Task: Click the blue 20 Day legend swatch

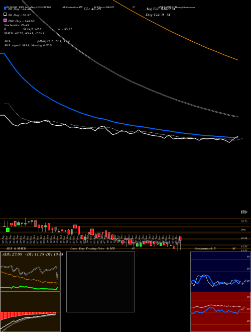Action: (5, 9)
